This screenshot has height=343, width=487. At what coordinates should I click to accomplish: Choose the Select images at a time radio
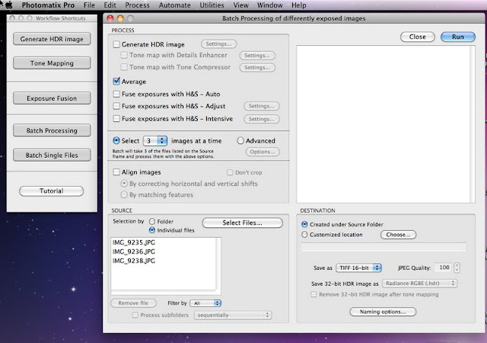[116, 141]
